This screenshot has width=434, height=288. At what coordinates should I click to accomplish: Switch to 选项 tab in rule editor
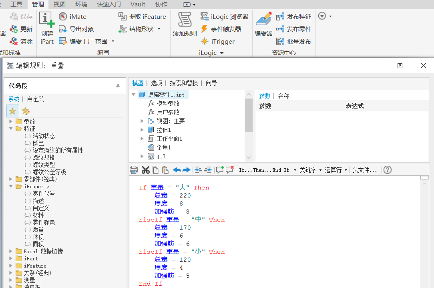click(157, 83)
